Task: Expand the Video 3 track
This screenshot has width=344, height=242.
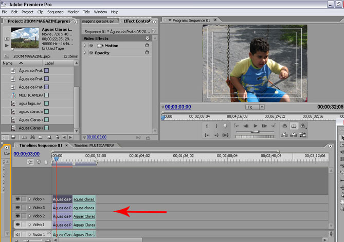Action: (x=30, y=208)
